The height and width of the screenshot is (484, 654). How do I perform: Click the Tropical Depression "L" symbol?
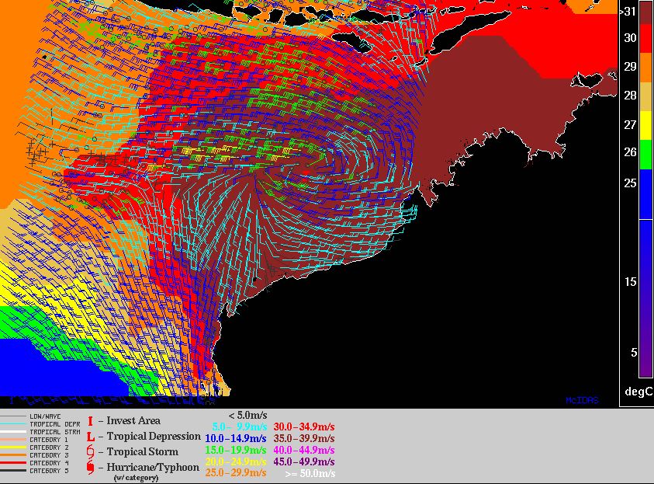click(91, 437)
